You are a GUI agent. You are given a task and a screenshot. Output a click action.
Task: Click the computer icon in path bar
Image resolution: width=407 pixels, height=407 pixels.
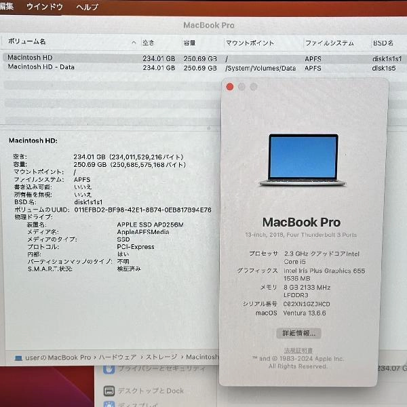pyautogui.click(x=18, y=358)
